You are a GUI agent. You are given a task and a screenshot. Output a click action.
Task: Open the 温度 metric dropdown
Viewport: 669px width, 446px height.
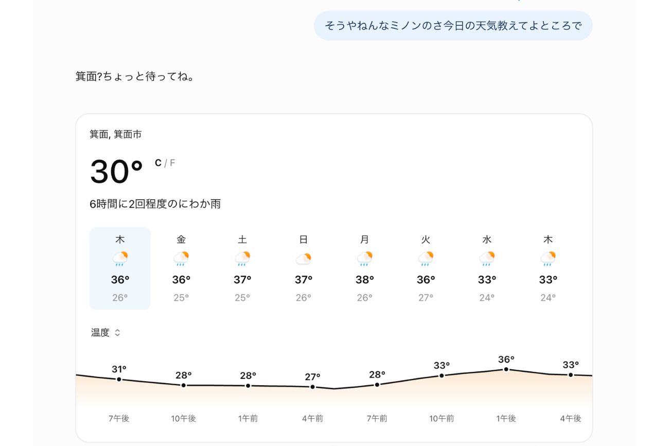pyautogui.click(x=105, y=333)
